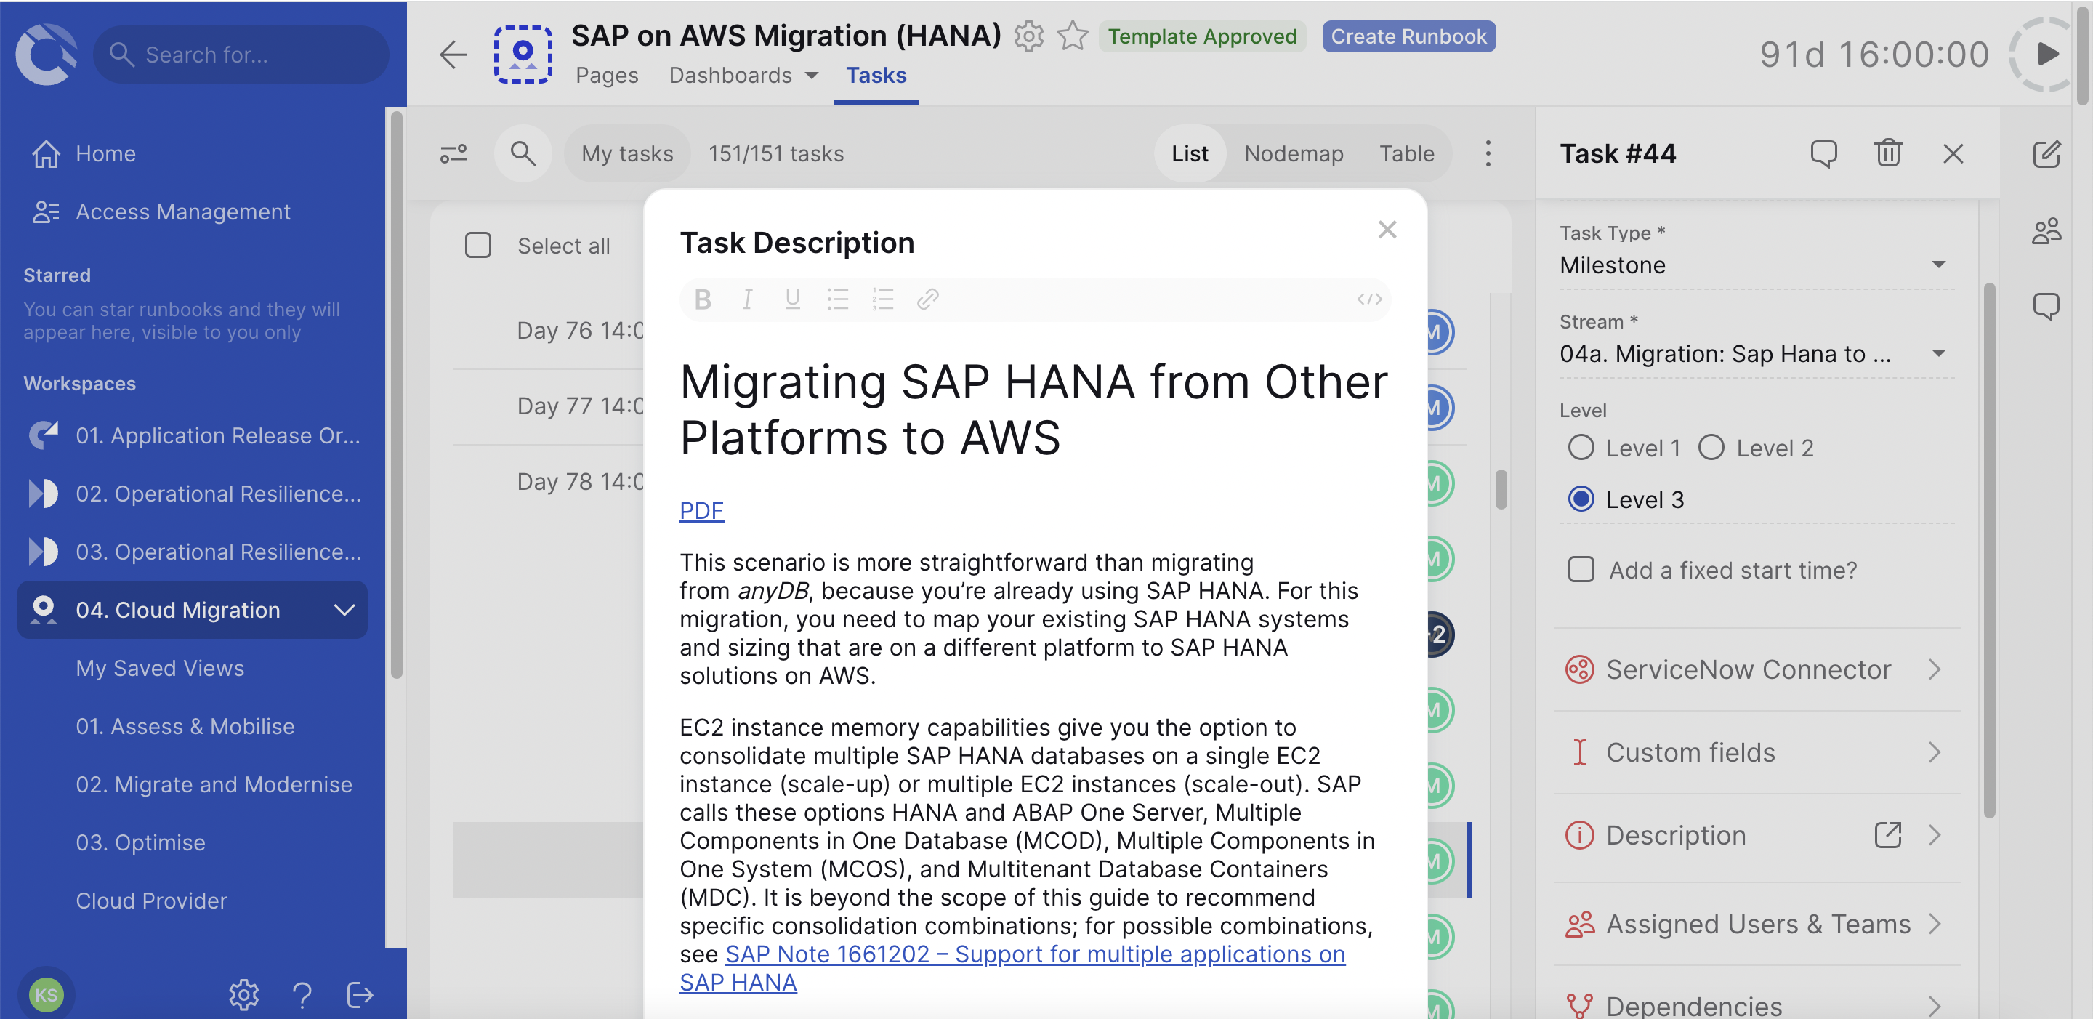
Task: Open the PDF link in Task Description
Action: click(701, 510)
